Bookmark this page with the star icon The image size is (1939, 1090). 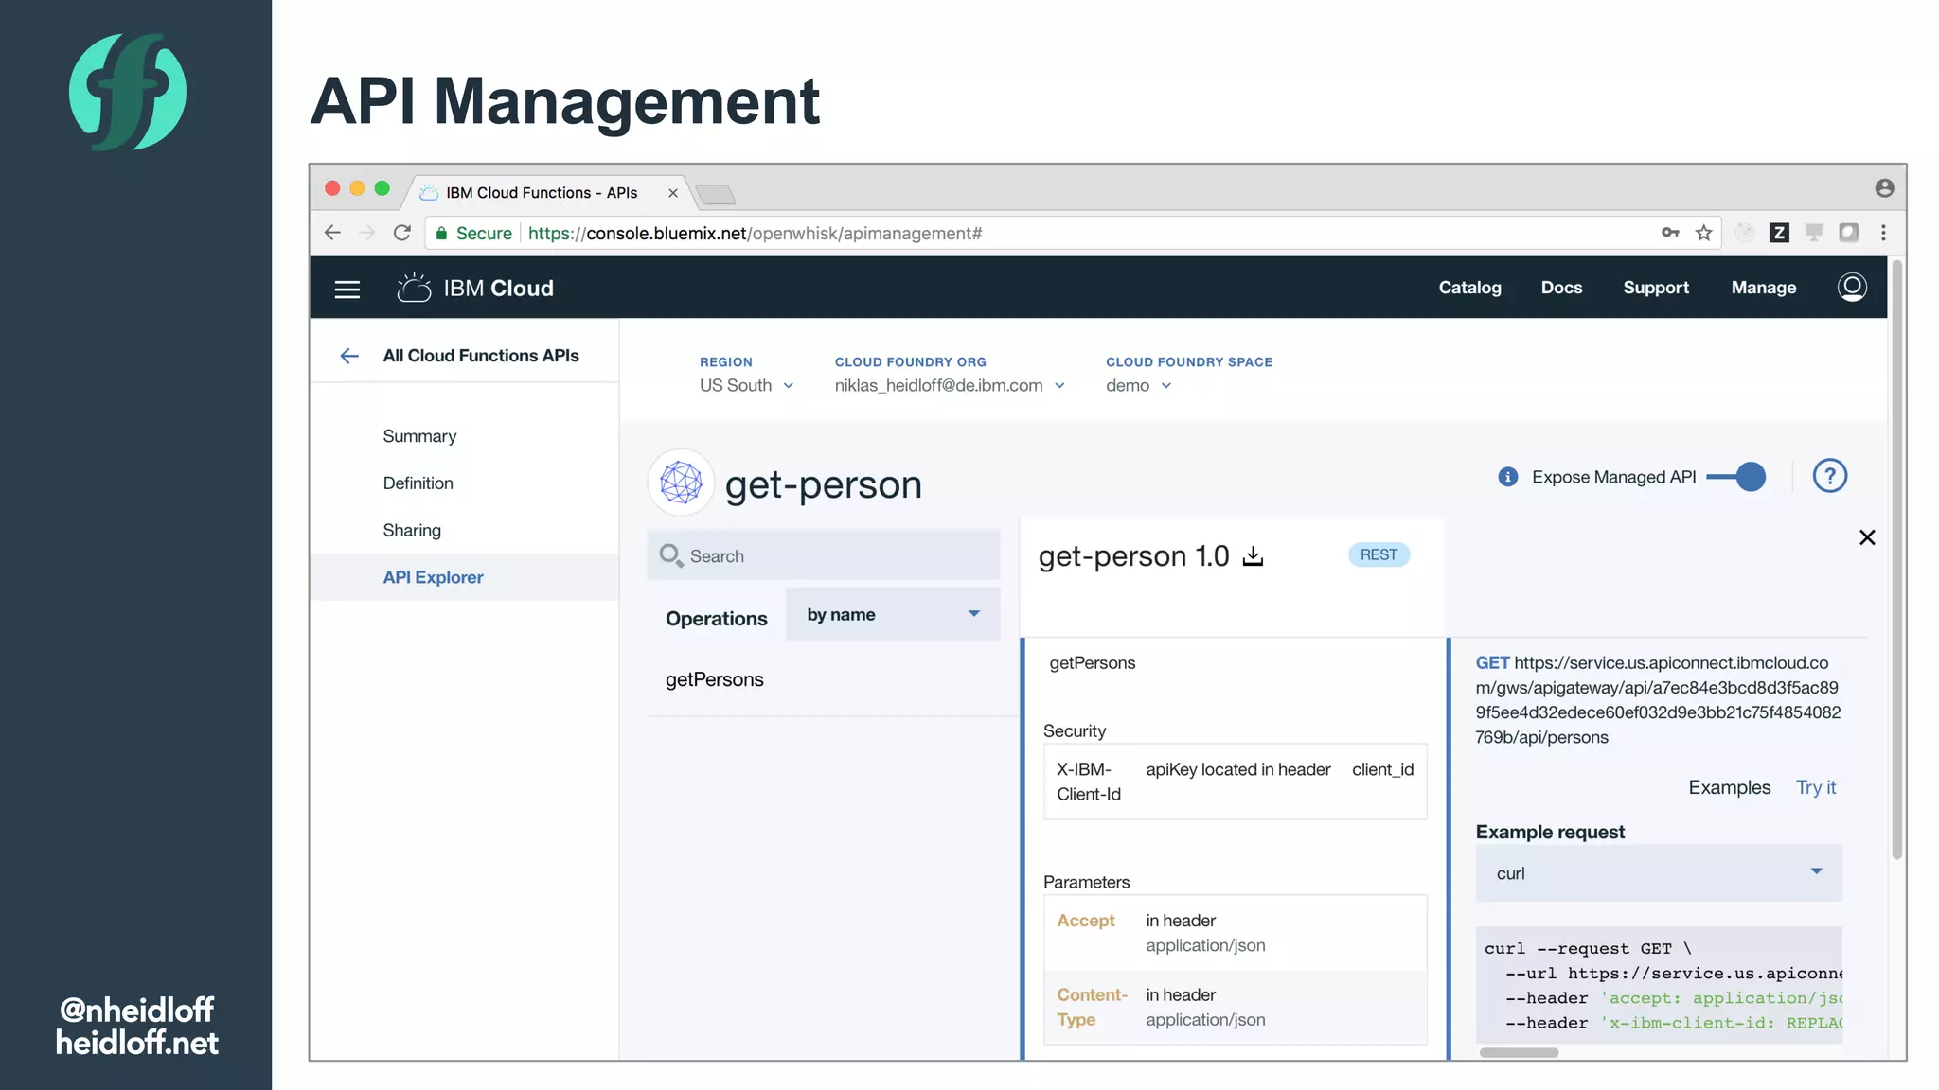[x=1704, y=233]
